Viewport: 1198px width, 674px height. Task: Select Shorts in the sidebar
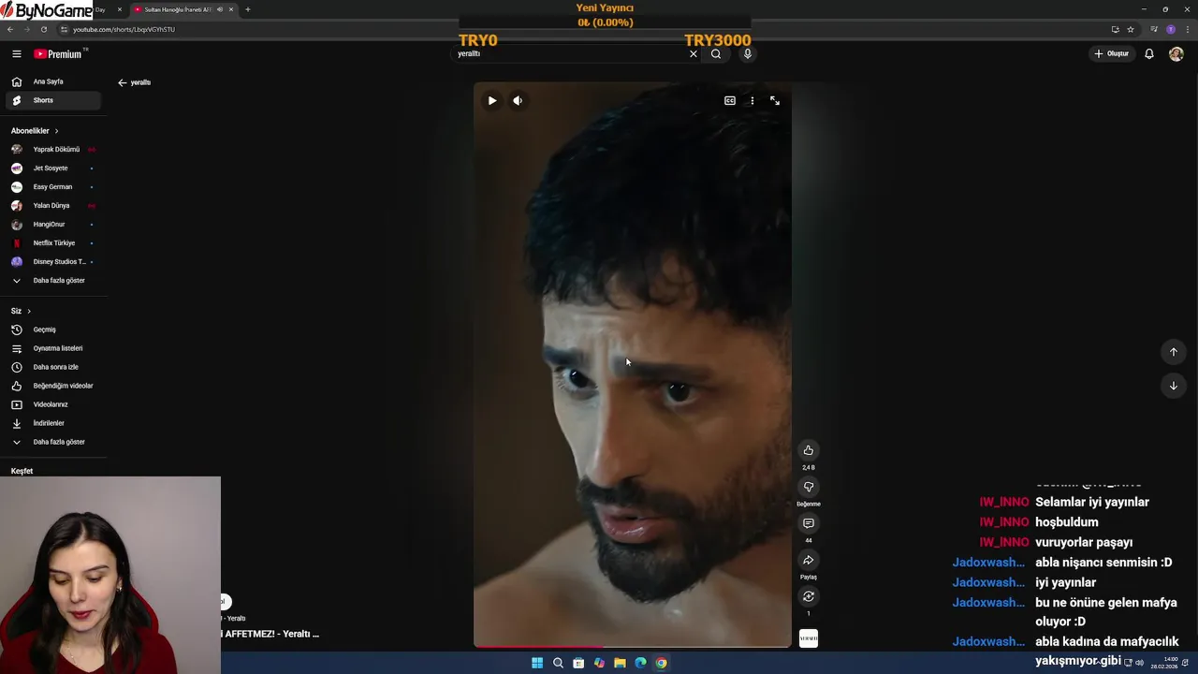53,100
